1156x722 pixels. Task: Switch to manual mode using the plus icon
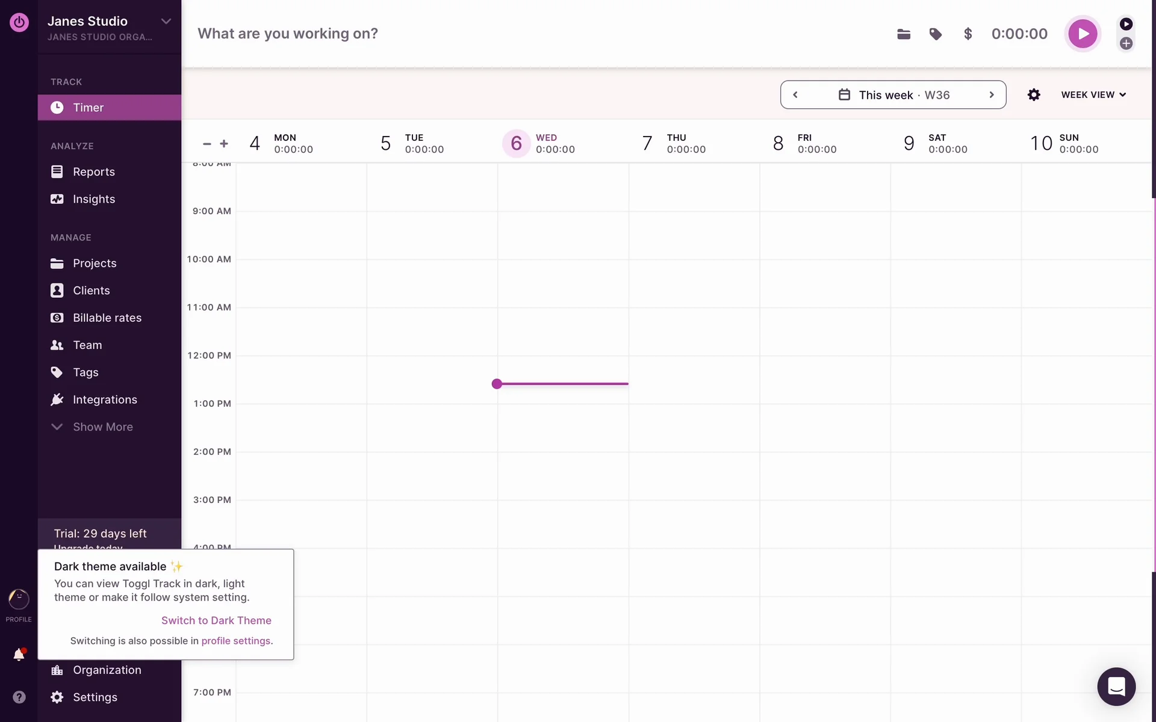(x=1126, y=43)
